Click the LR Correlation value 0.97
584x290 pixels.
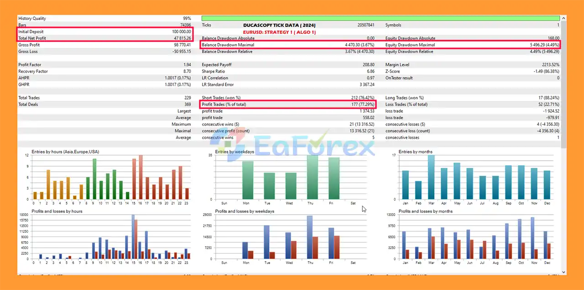(370, 78)
